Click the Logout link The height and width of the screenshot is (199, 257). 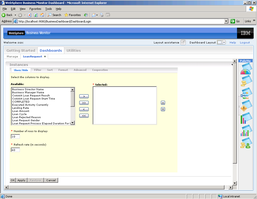tap(245, 42)
